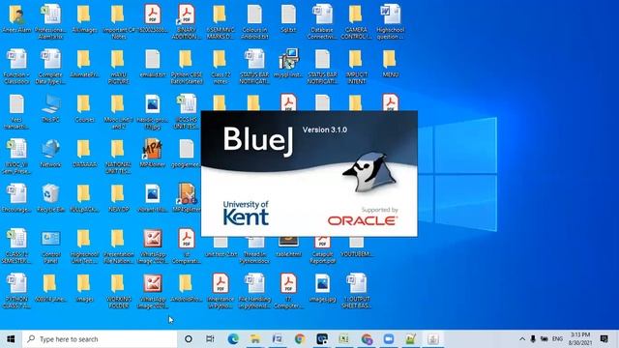Open the Windows Start menu
The image size is (619, 348).
(x=11, y=339)
